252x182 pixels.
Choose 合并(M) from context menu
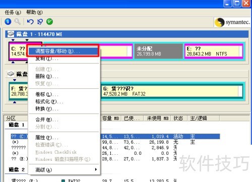[64, 119]
